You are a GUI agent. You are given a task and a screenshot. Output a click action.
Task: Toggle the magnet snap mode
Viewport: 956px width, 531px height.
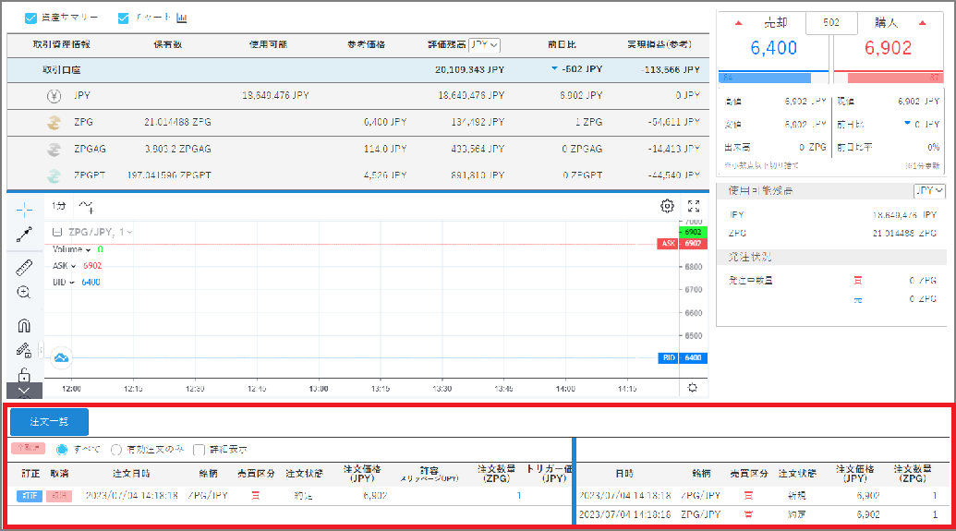coord(24,326)
